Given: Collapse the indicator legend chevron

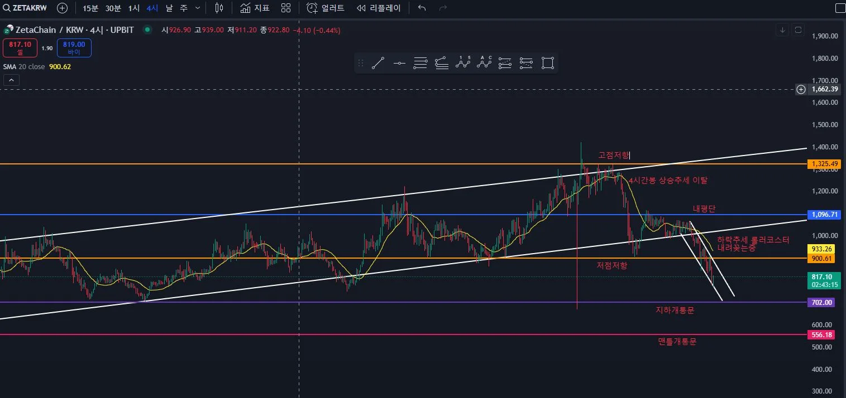Looking at the screenshot, I should [11, 80].
